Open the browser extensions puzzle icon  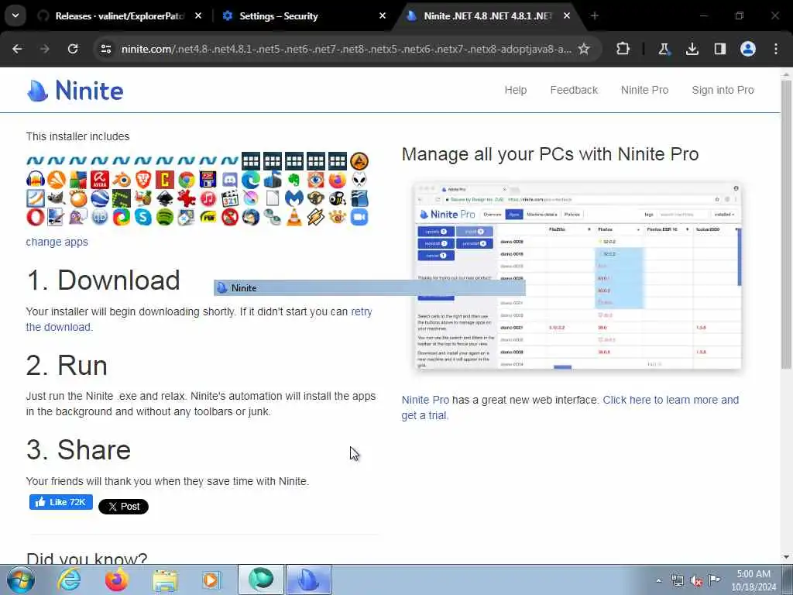point(623,49)
